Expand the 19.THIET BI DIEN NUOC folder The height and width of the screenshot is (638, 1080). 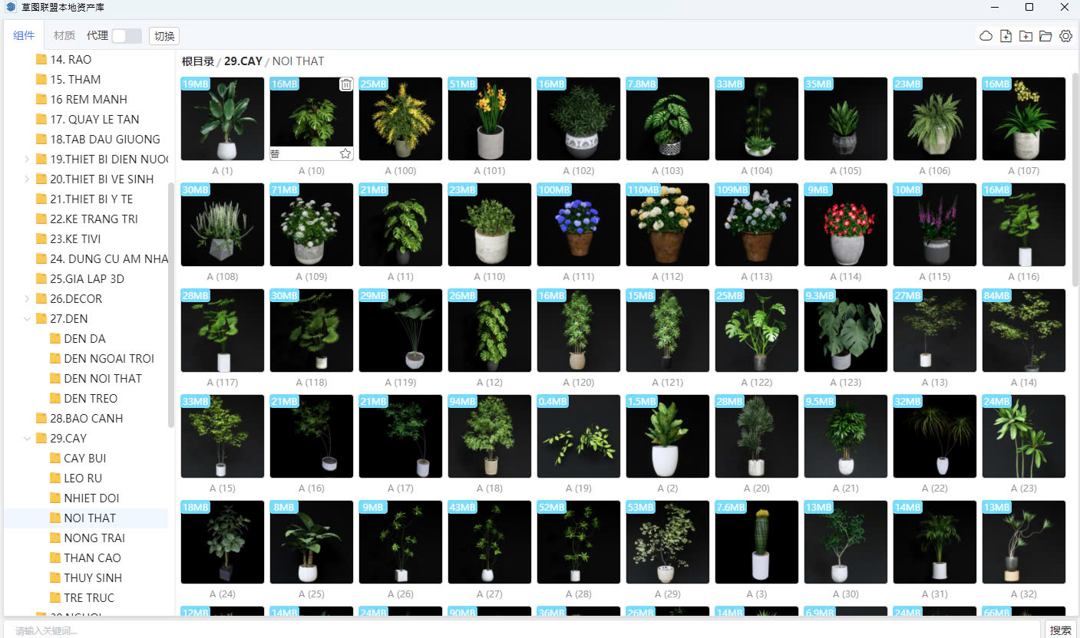[28, 159]
